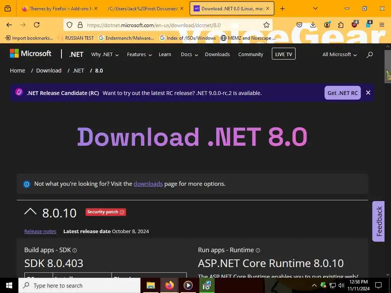Click the LIVE TV button
The width and height of the screenshot is (391, 293).
284,54
